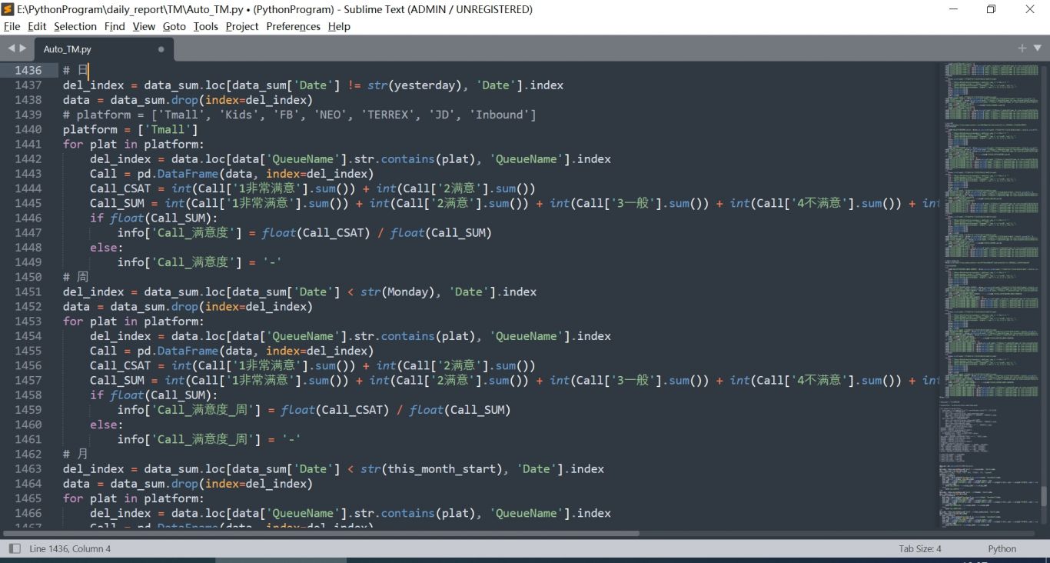Click line number 1462 in gutter
The width and height of the screenshot is (1050, 563).
pos(28,454)
